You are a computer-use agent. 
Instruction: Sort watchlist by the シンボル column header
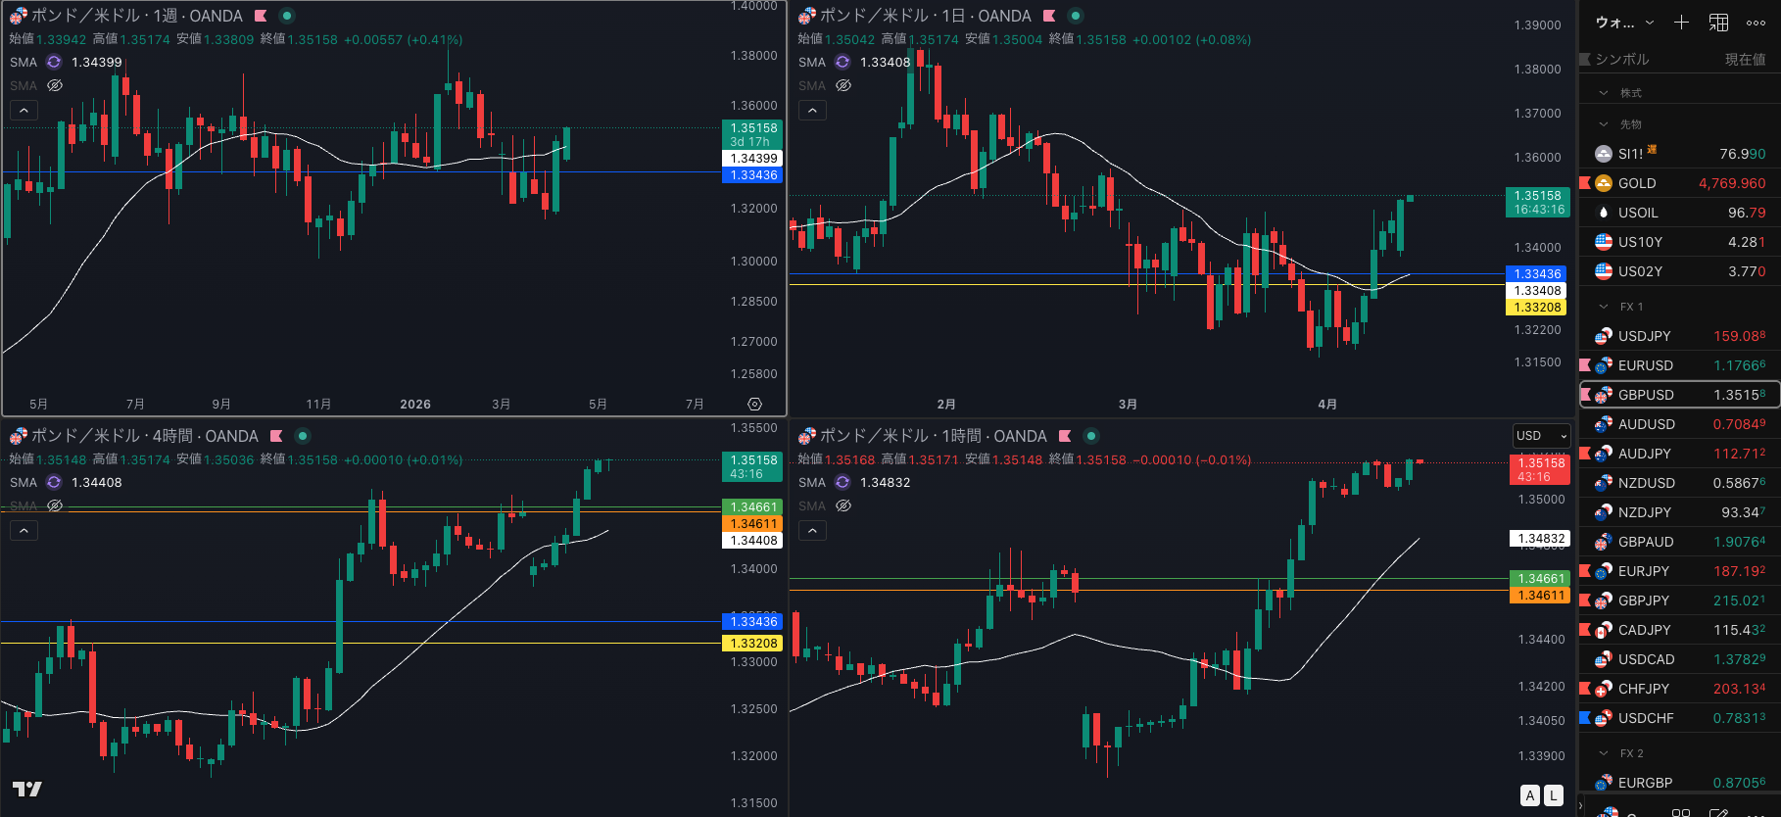tap(1621, 59)
